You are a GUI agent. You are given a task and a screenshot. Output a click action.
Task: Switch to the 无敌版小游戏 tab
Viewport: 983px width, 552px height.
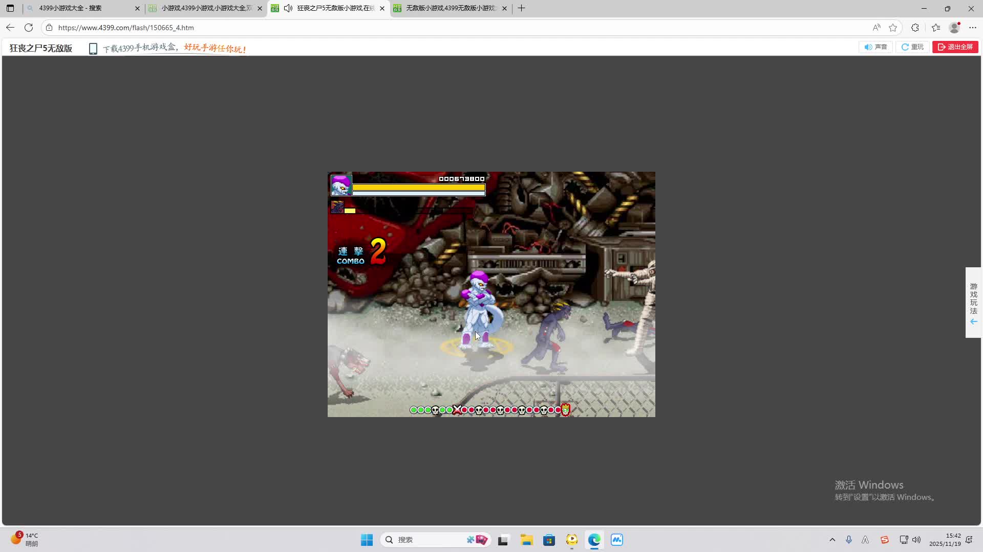(x=450, y=8)
